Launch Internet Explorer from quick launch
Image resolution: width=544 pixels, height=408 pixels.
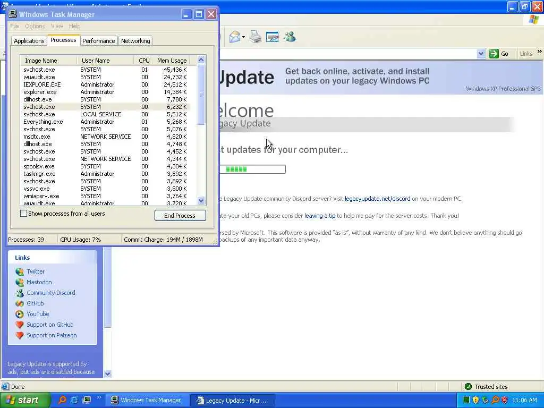74,400
